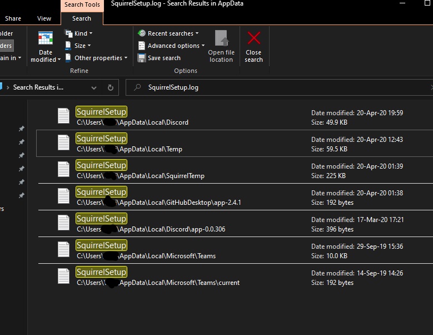The image size is (433, 335).
Task: Click Date modified 29-Sep-19 15:36 text
Action: click(x=357, y=247)
